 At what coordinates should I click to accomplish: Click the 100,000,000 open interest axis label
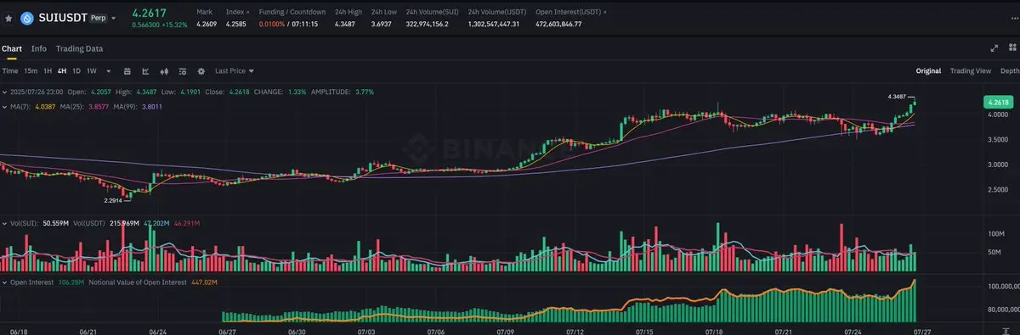(1003, 287)
